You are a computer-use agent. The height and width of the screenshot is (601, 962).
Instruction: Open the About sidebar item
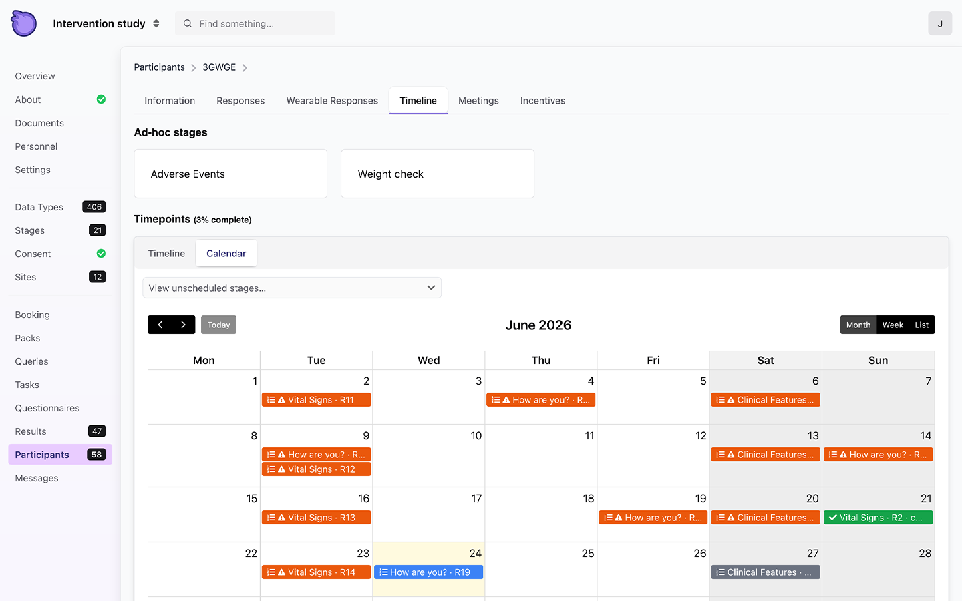pos(28,99)
